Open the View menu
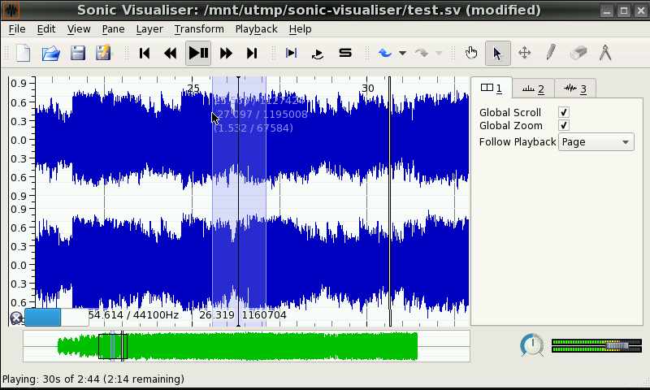The height and width of the screenshot is (390, 650). (79, 29)
